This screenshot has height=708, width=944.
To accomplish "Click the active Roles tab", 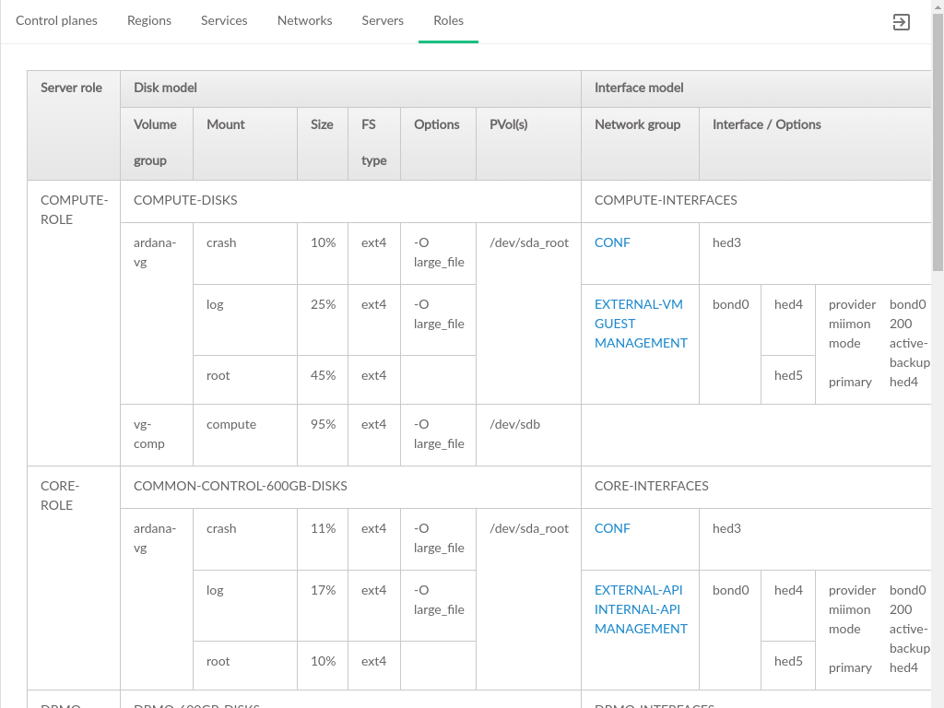I will click(x=448, y=20).
